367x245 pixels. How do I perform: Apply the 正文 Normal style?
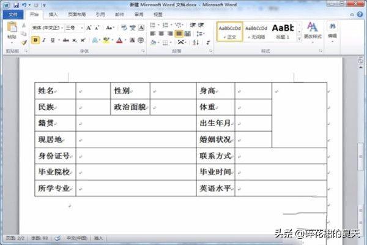click(x=229, y=32)
